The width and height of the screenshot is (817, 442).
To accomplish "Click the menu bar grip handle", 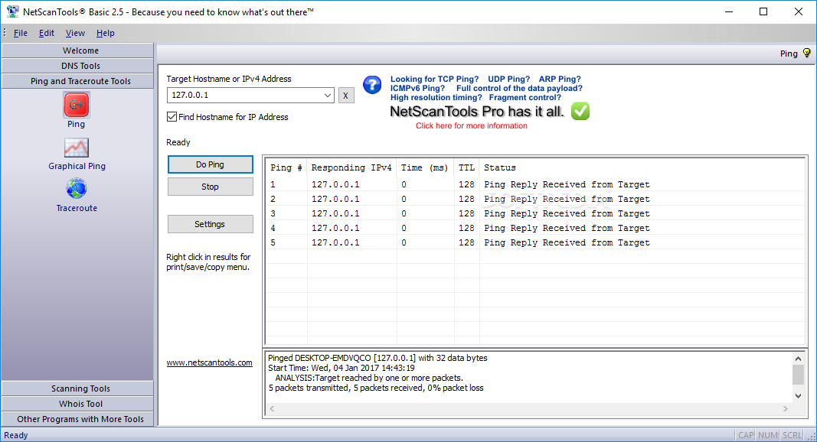I will click(5, 33).
